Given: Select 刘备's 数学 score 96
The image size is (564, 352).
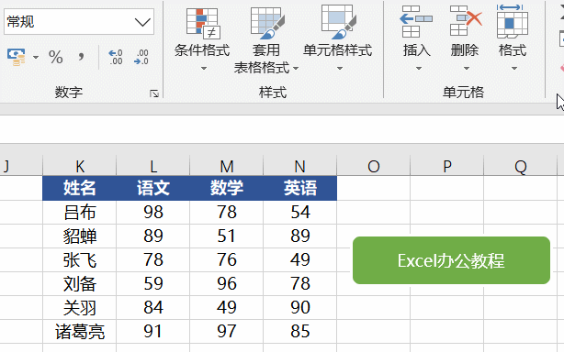Looking at the screenshot, I should point(227,283).
